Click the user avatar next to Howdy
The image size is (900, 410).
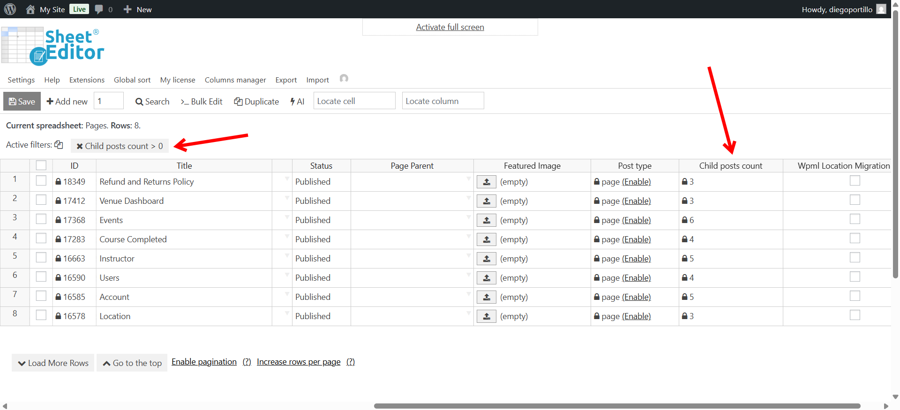click(x=881, y=9)
